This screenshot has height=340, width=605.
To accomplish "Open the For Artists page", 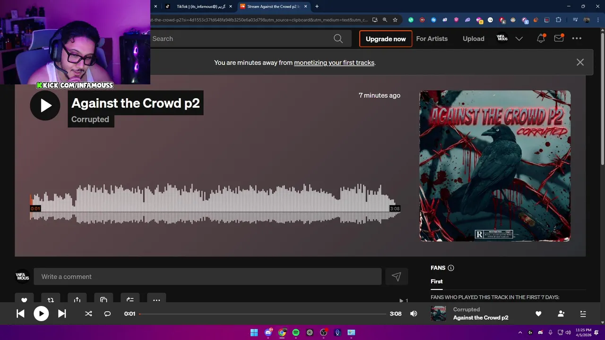I will point(432,39).
